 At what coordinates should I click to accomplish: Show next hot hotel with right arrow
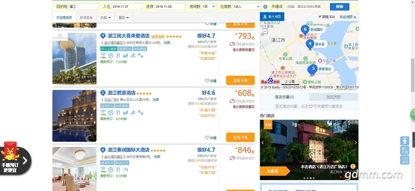click(356, 143)
